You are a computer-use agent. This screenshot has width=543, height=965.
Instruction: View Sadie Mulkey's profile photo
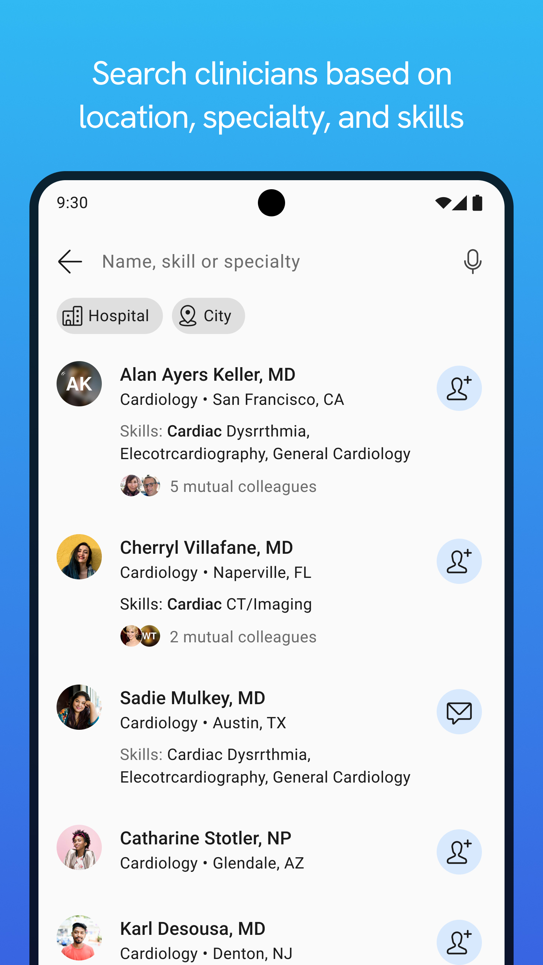pyautogui.click(x=79, y=707)
